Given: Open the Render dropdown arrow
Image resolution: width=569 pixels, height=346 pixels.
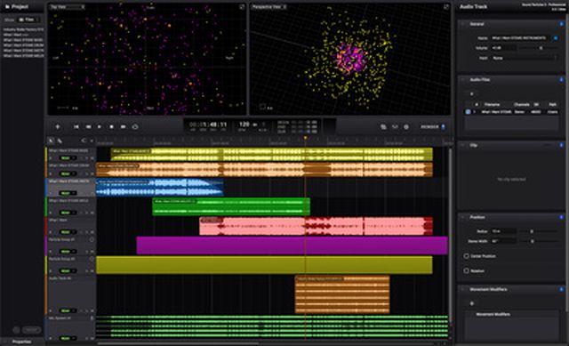Looking at the screenshot, I should [443, 126].
